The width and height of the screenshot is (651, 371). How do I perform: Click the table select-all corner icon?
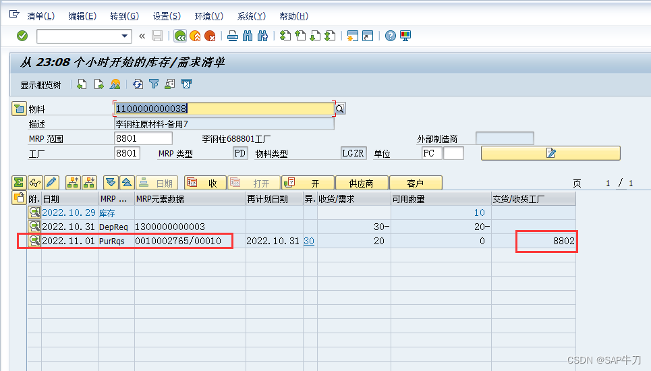click(x=19, y=198)
